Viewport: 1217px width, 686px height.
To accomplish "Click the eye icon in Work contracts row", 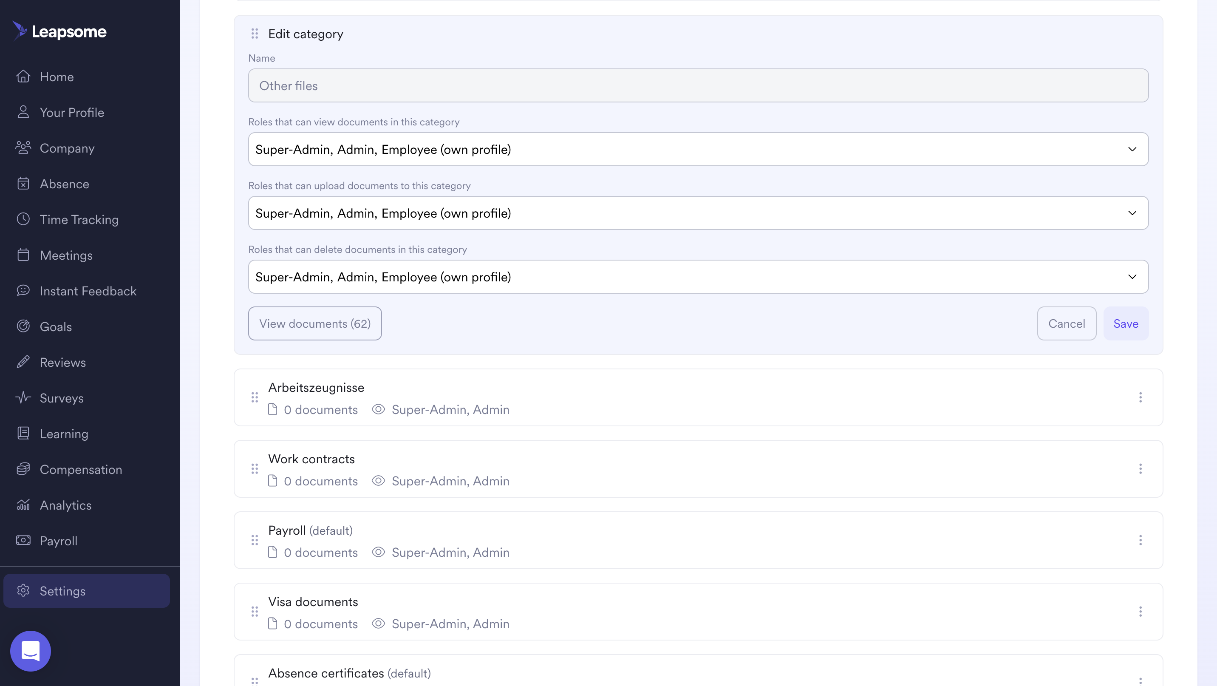I will 379,480.
